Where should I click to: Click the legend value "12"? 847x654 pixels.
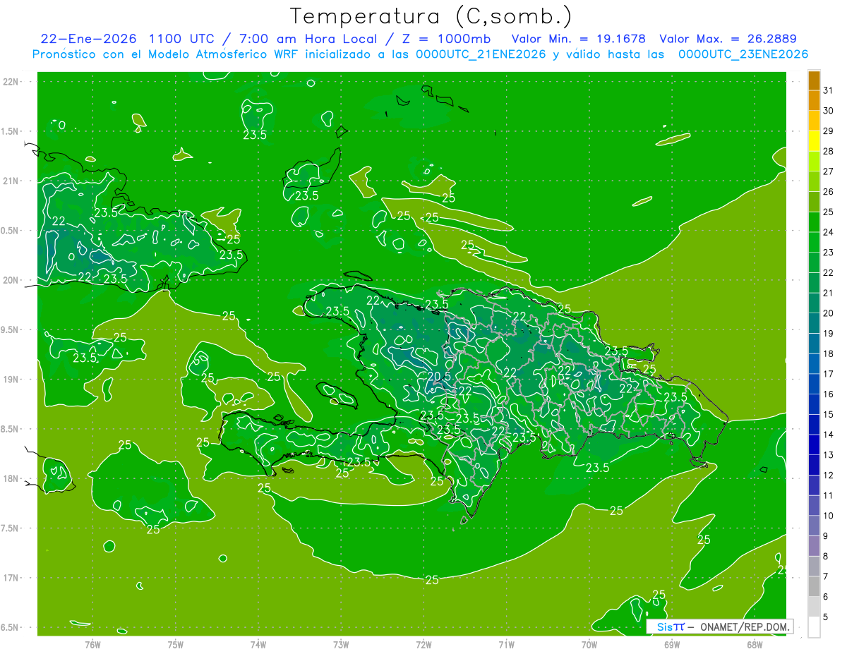coord(829,476)
